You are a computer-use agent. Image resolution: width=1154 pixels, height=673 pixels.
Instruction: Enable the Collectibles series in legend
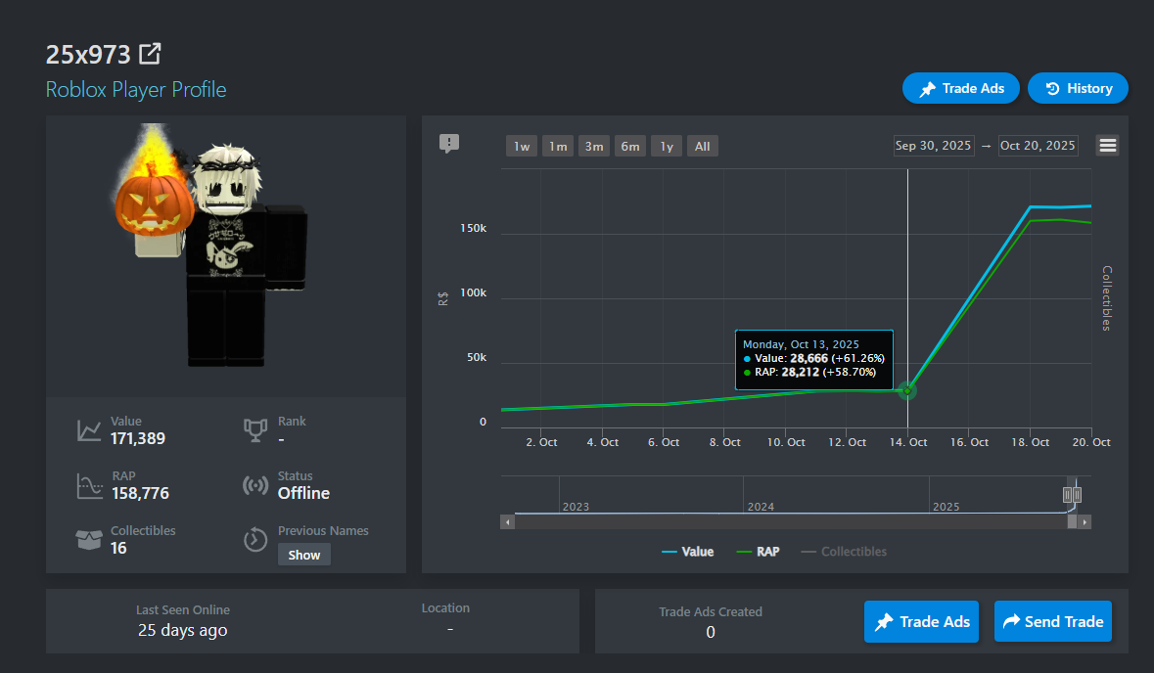point(844,552)
